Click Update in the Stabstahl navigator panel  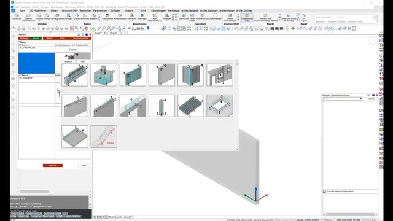[x=372, y=99]
